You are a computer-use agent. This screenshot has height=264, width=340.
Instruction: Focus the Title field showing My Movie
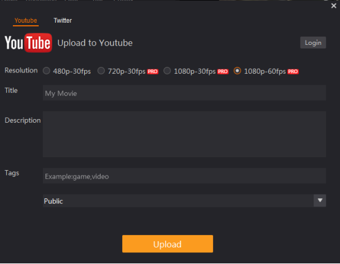(x=184, y=93)
